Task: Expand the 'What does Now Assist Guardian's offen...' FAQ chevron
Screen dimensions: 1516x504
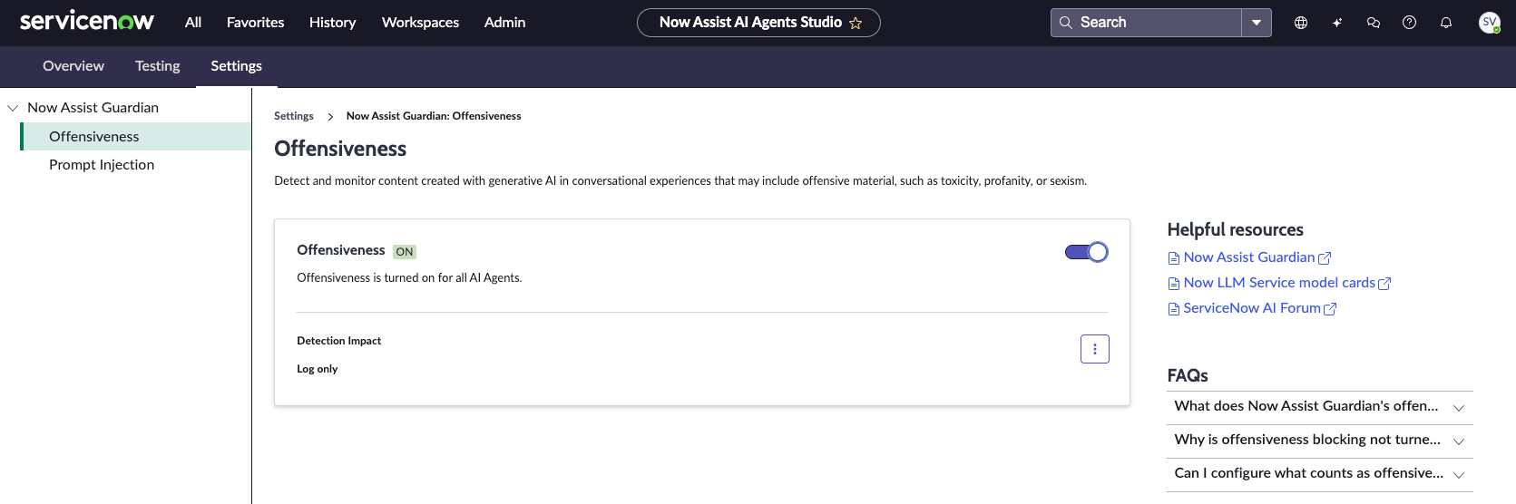Action: pos(1459,408)
